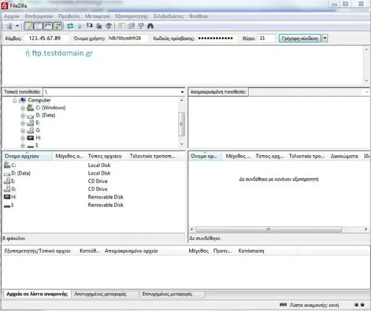Image resolution: width=371 pixels, height=311 pixels.
Task: Open the Επεξεργασία menu
Action: (x=39, y=16)
